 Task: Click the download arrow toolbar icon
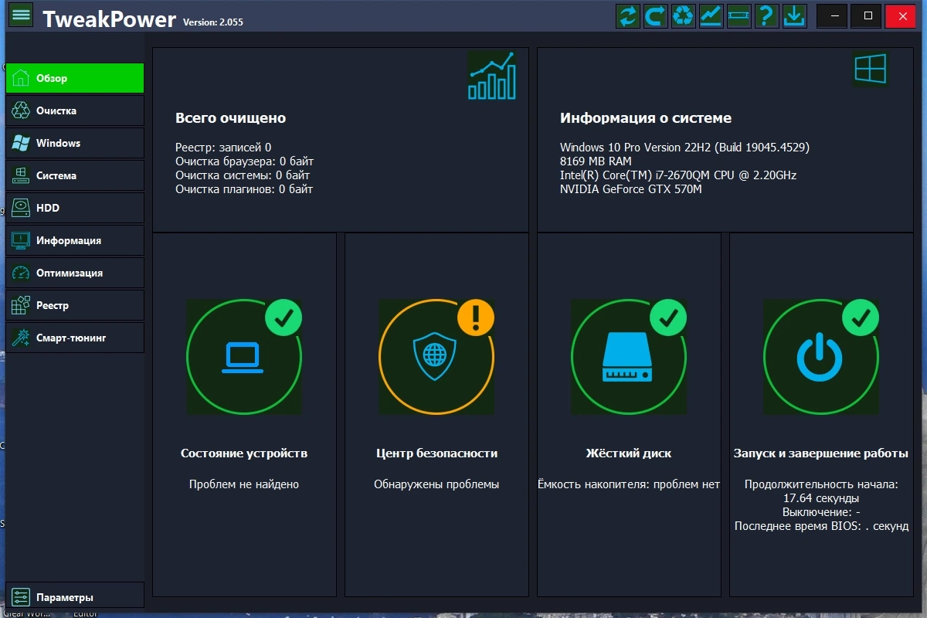[794, 15]
